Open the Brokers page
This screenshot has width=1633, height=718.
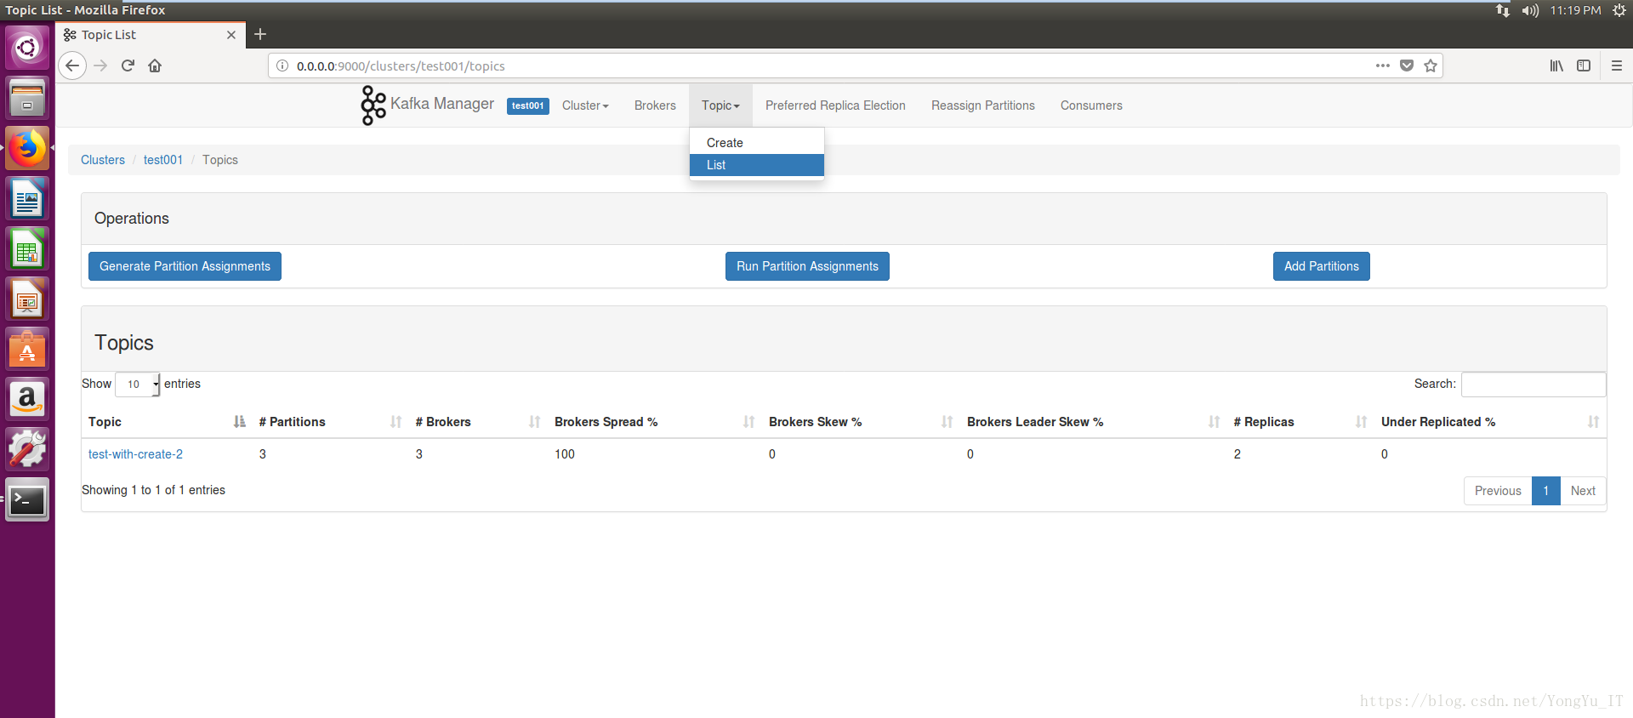tap(655, 105)
